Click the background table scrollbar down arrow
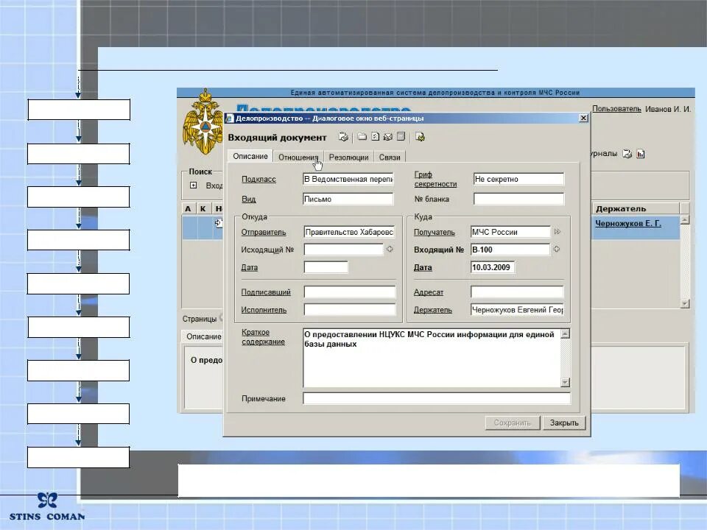The image size is (707, 530). (684, 304)
